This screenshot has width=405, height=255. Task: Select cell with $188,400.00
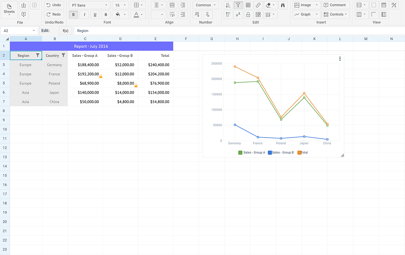[85, 65]
